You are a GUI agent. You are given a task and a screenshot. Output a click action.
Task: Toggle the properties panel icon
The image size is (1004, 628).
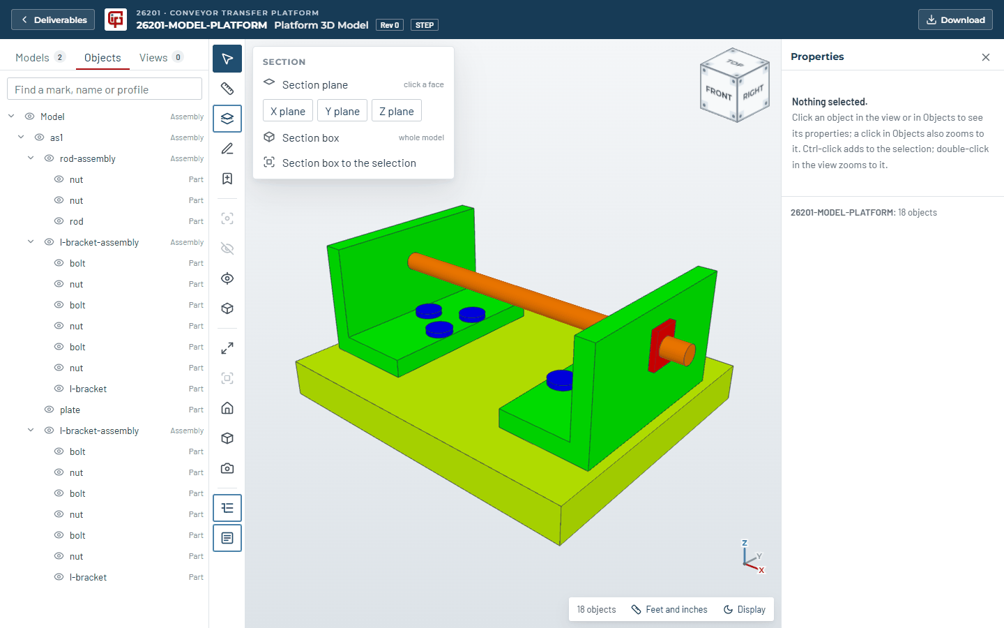click(x=227, y=538)
